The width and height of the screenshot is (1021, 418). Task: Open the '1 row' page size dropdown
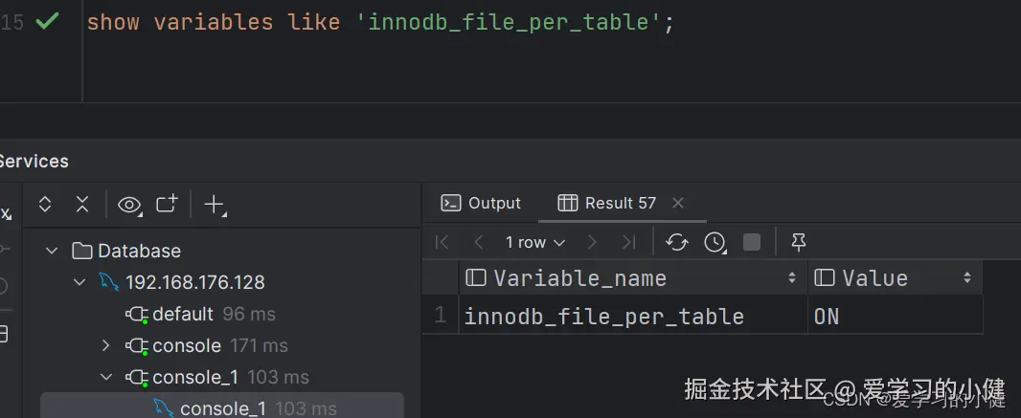(534, 242)
